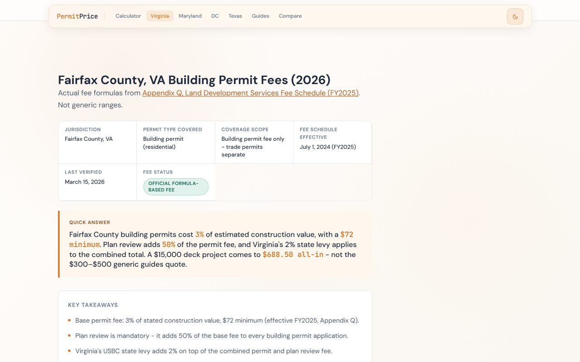Click the 'Key Takeaways' heading
Viewport: 580px width, 362px height.
point(93,305)
